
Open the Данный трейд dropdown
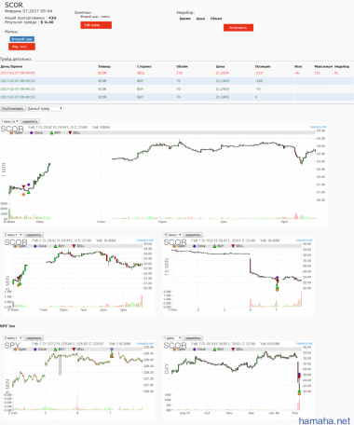coord(45,109)
